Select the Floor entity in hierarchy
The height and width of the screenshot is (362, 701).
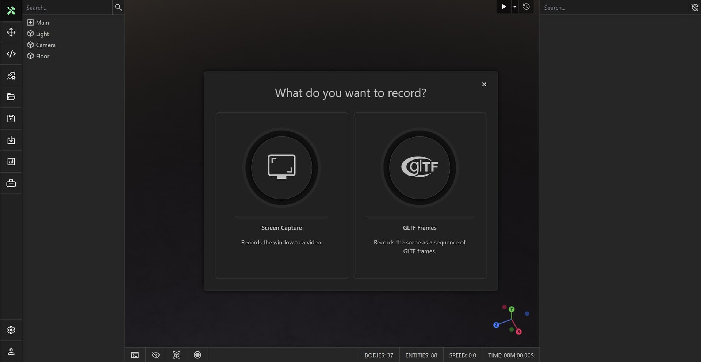(x=42, y=56)
